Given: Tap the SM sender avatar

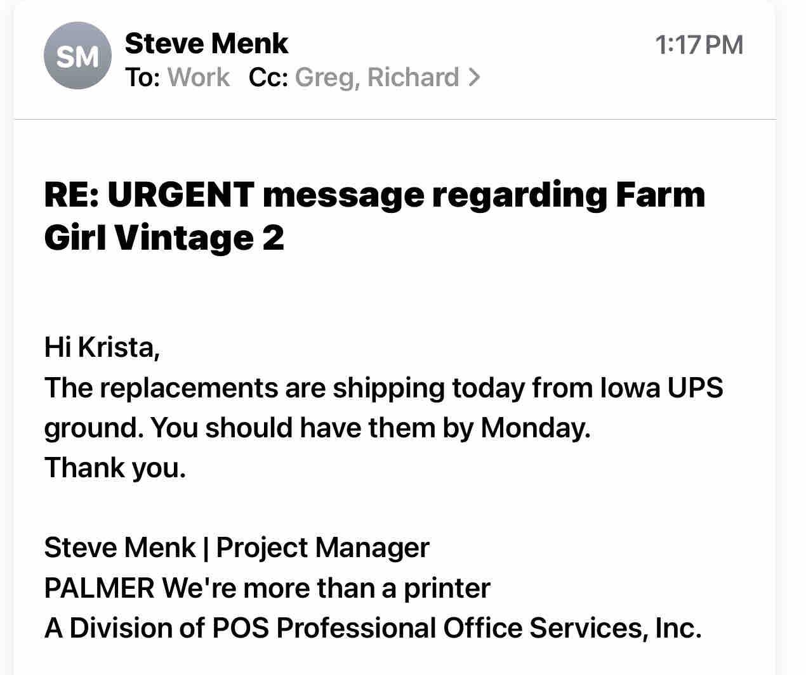Looking at the screenshot, I should click(77, 56).
